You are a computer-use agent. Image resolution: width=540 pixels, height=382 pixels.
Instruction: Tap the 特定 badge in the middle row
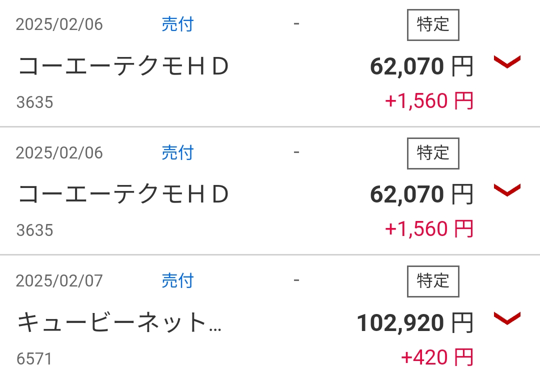[433, 153]
